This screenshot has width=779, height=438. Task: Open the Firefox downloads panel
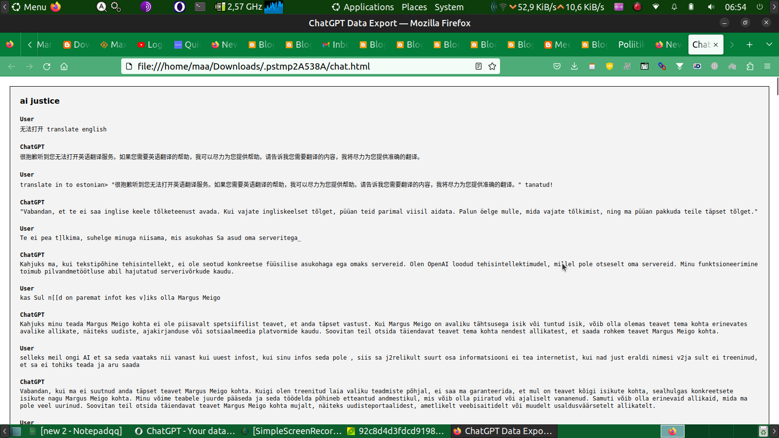tap(575, 66)
